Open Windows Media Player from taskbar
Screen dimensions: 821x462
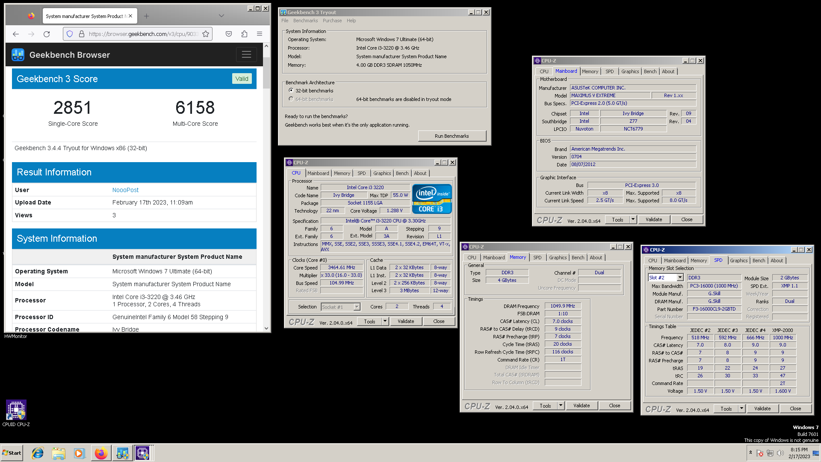coord(79,453)
